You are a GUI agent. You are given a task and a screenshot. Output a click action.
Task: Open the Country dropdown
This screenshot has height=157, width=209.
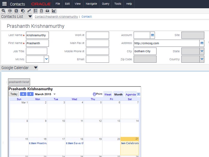pos(202,59)
